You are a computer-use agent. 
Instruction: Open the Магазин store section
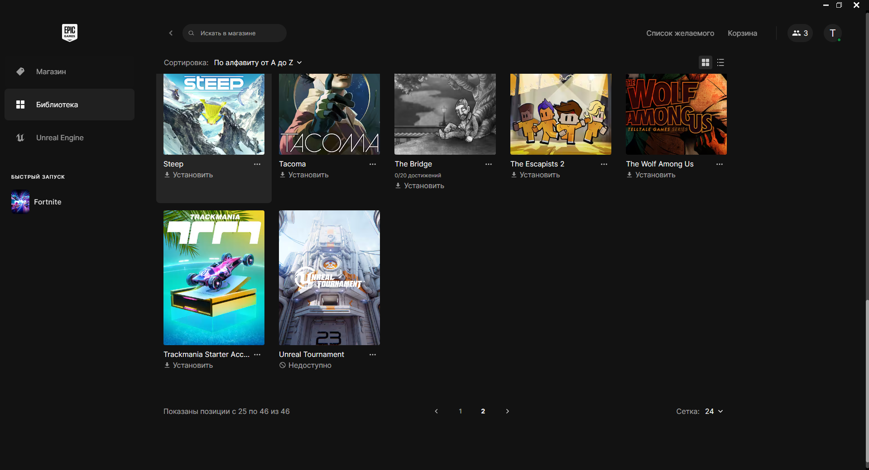[x=69, y=71]
